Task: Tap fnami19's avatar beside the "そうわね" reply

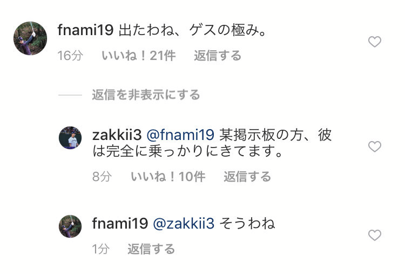Action: [70, 226]
